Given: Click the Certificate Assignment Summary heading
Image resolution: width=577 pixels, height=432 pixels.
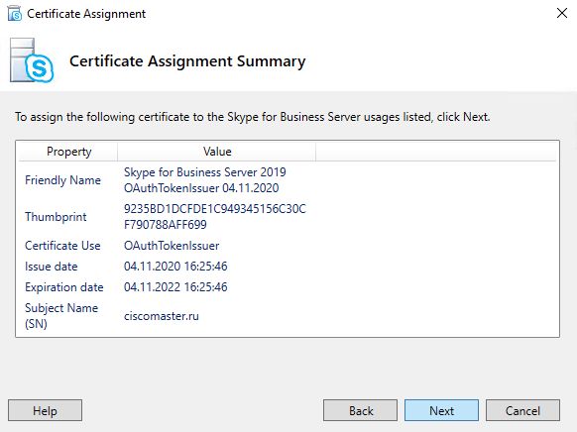Looking at the screenshot, I should tap(187, 61).
